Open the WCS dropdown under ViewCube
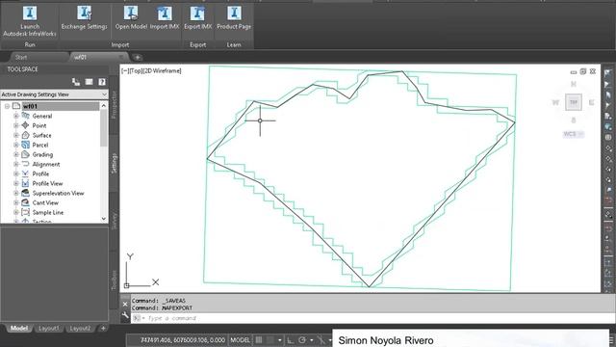Screen dimensions: 616x347 coord(574,134)
